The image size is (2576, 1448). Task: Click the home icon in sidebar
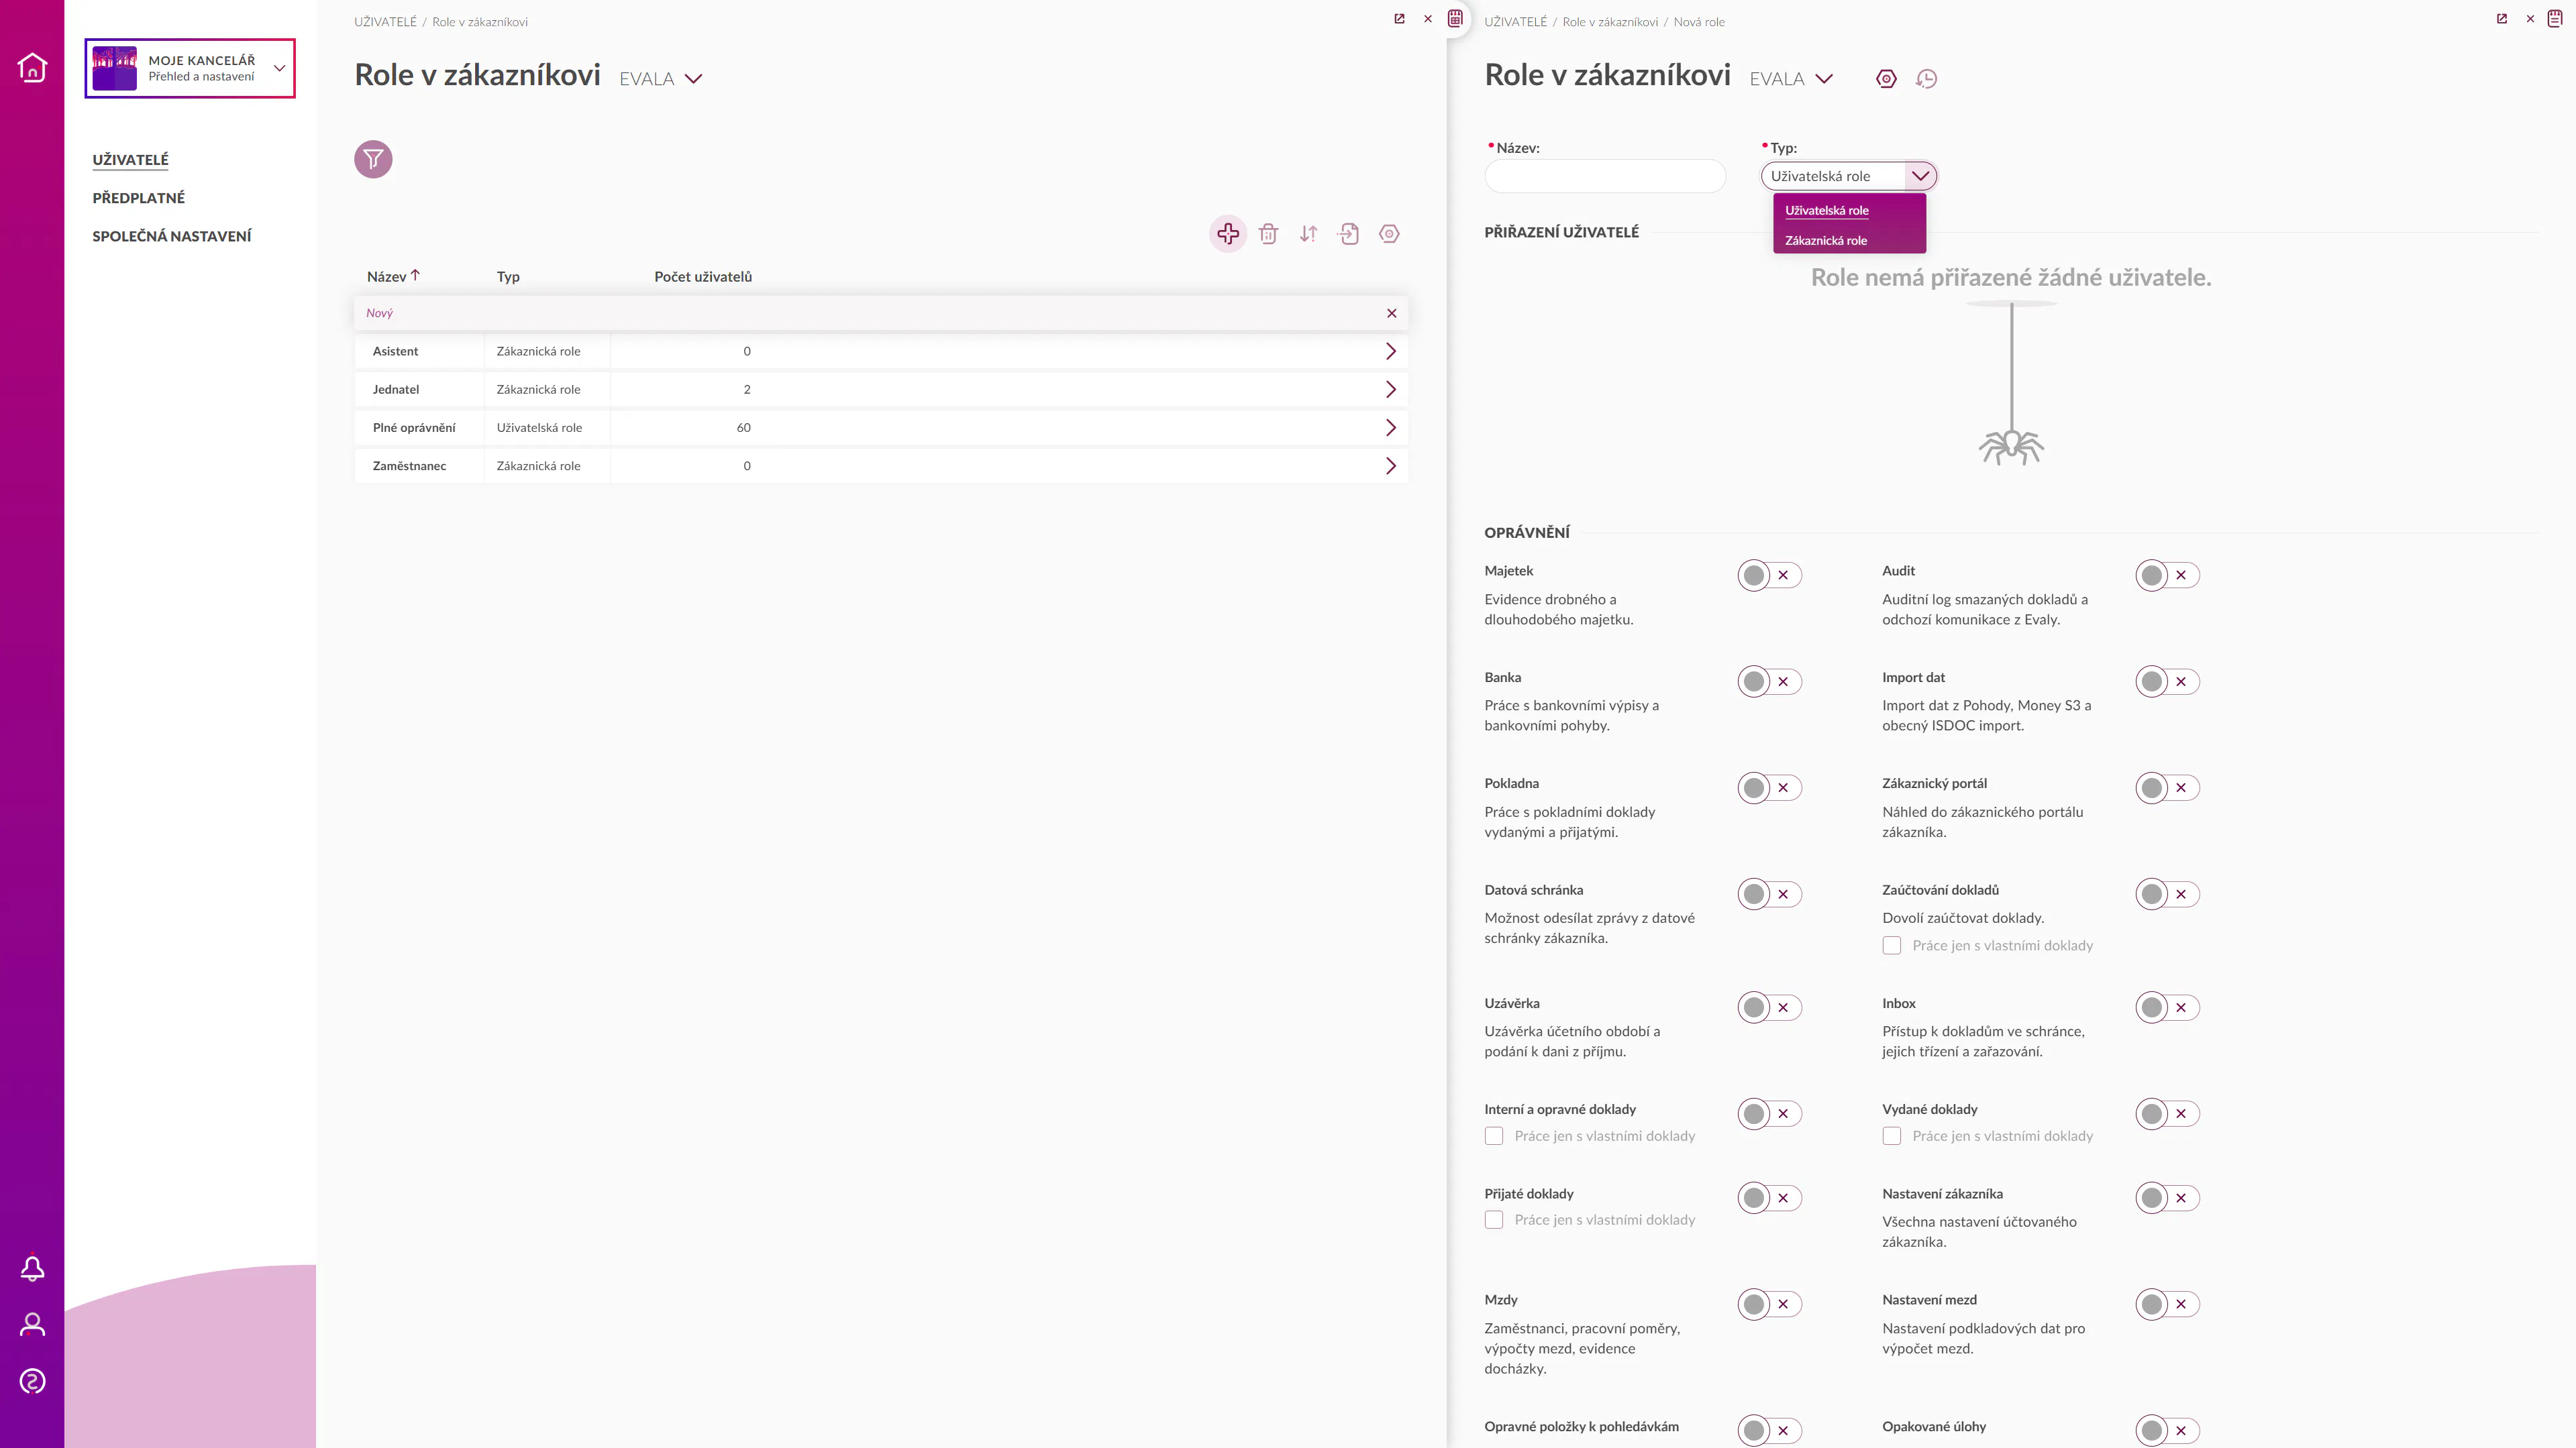pyautogui.click(x=32, y=67)
